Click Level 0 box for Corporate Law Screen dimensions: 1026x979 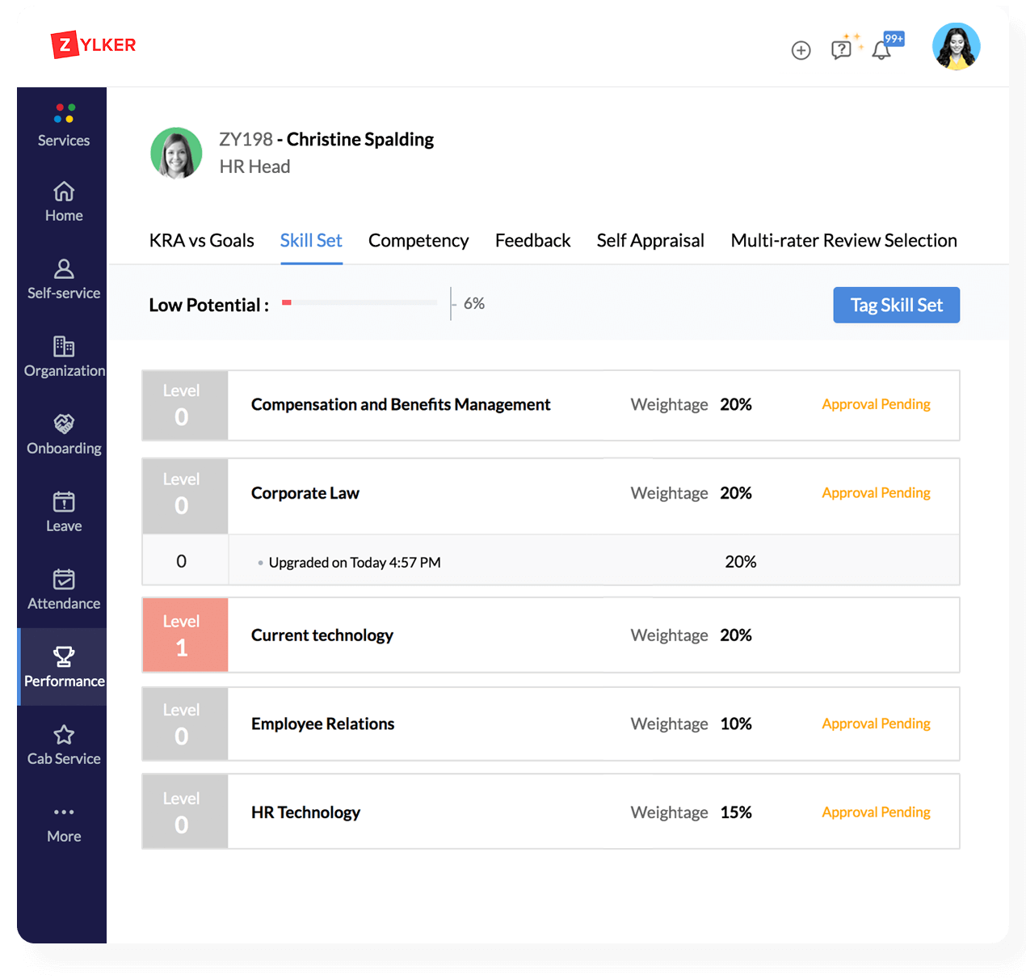[185, 496]
